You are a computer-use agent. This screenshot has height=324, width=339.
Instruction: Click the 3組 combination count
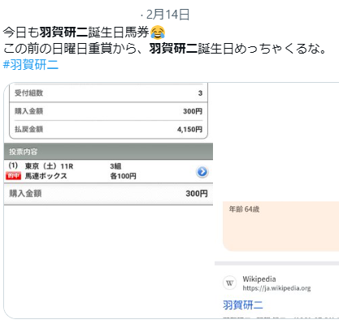[x=115, y=166]
